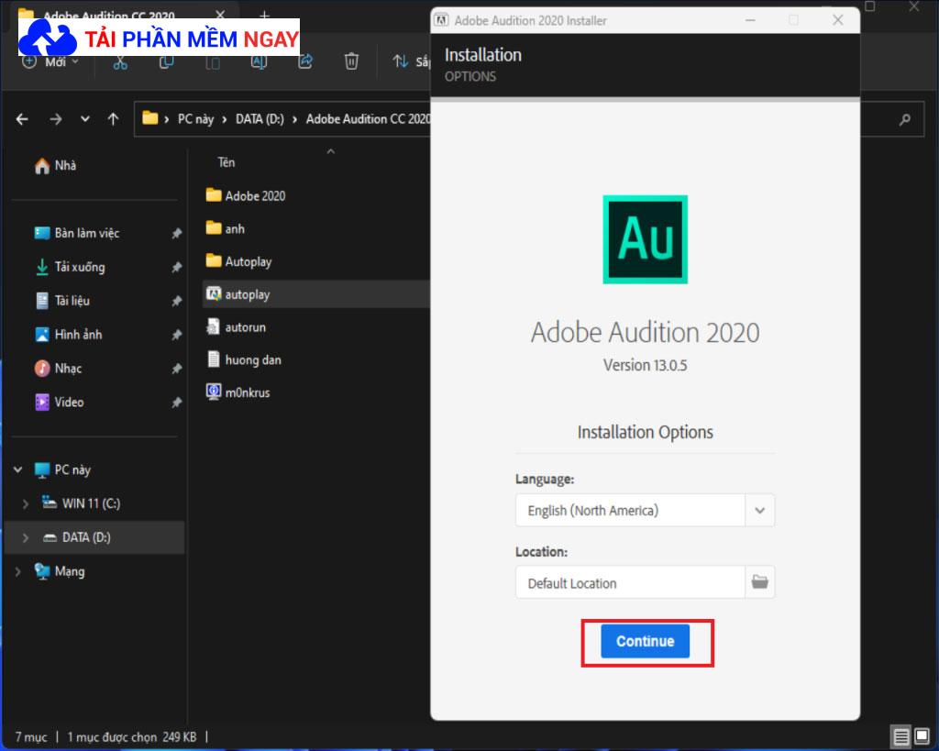
Task: Click the Explorer search magnifier icon
Action: [x=905, y=119]
